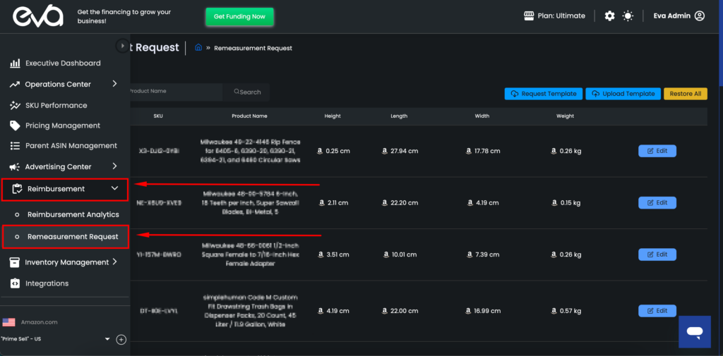The height and width of the screenshot is (356, 723).
Task: Open the settings gear icon
Action: click(609, 16)
